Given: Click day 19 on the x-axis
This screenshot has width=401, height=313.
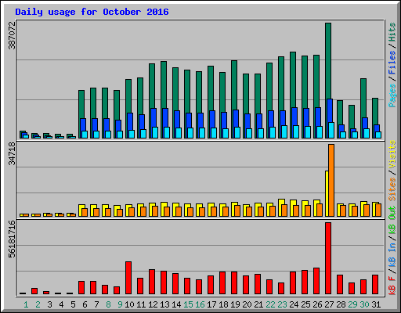Looking at the screenshot, I should 235,304.
